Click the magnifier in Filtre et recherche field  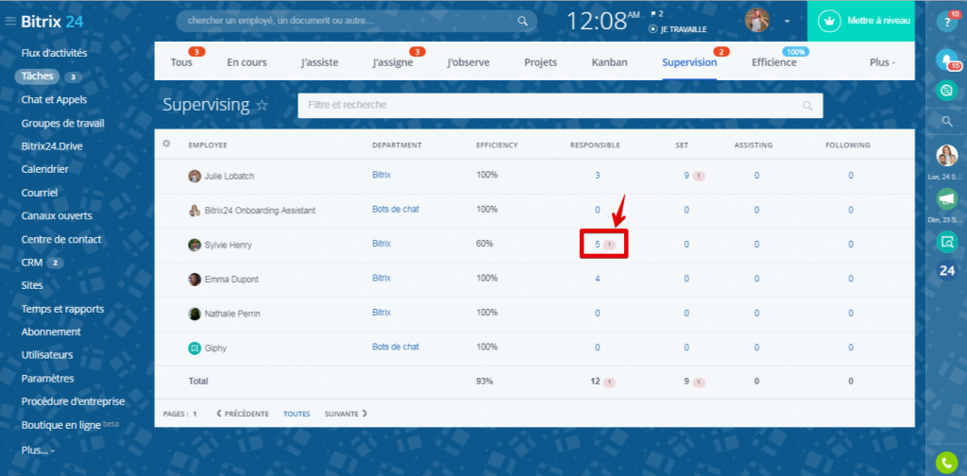807,106
